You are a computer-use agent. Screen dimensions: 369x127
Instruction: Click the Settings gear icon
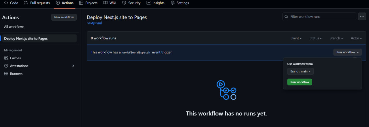[x=172, y=3]
